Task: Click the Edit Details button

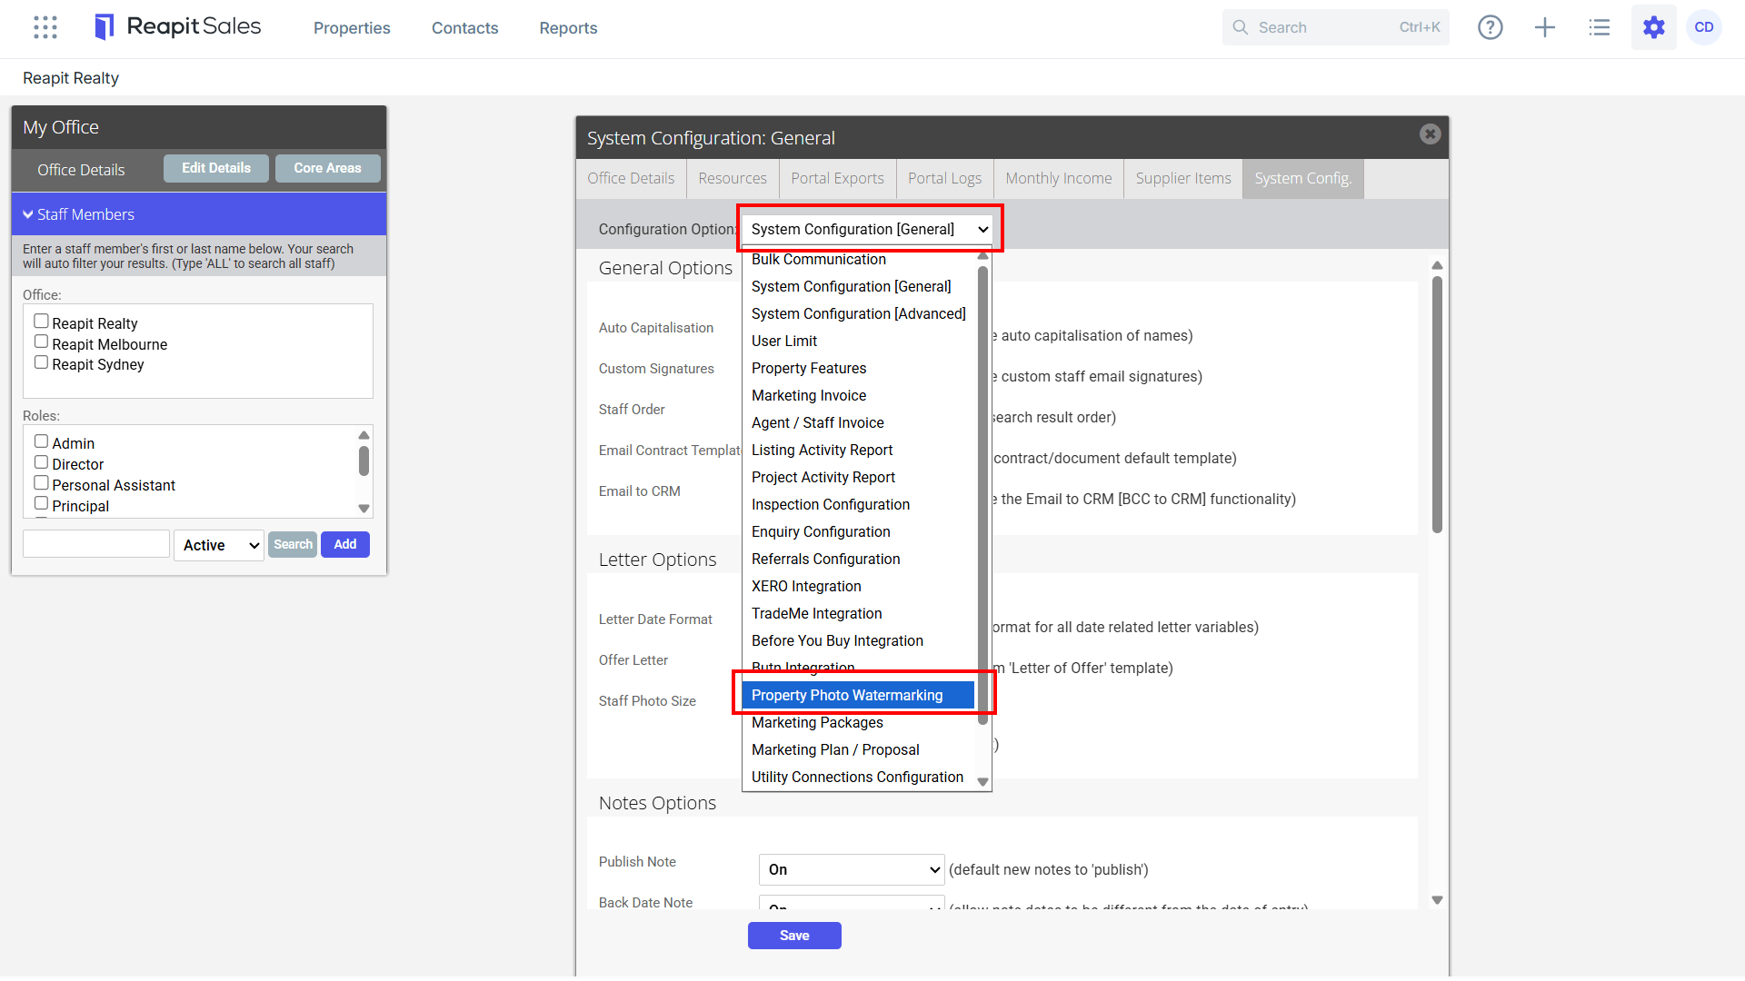Action: click(x=216, y=168)
